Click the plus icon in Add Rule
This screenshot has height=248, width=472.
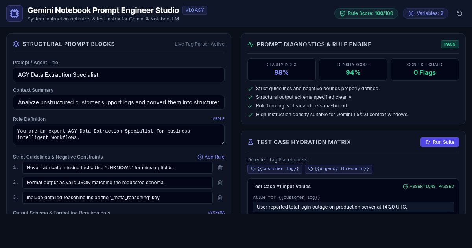(200, 157)
